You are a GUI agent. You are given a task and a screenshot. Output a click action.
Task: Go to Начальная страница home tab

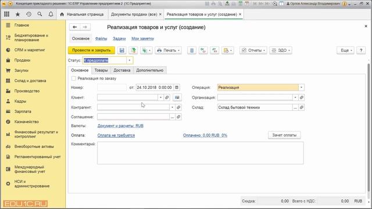82,14
